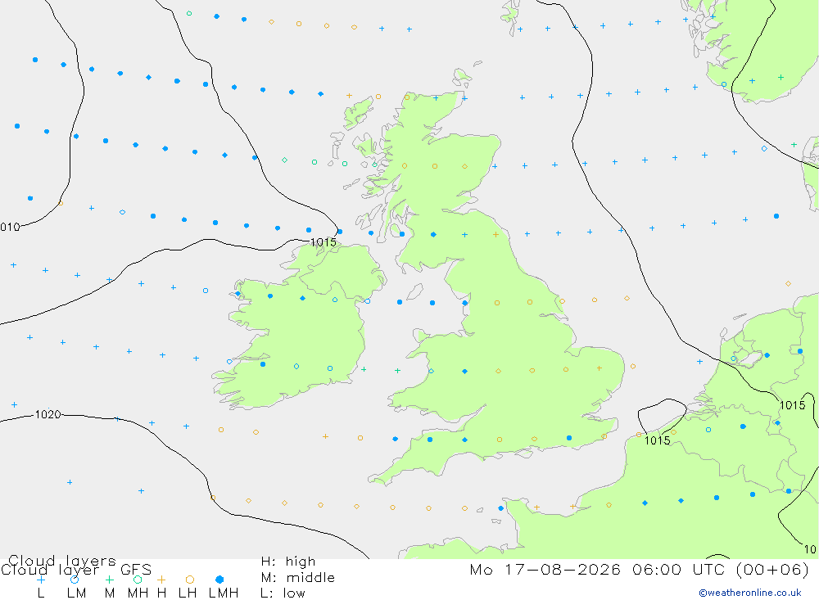Click the '1015' isobar label over Northern Ireland
The height and width of the screenshot is (600, 819).
click(324, 242)
